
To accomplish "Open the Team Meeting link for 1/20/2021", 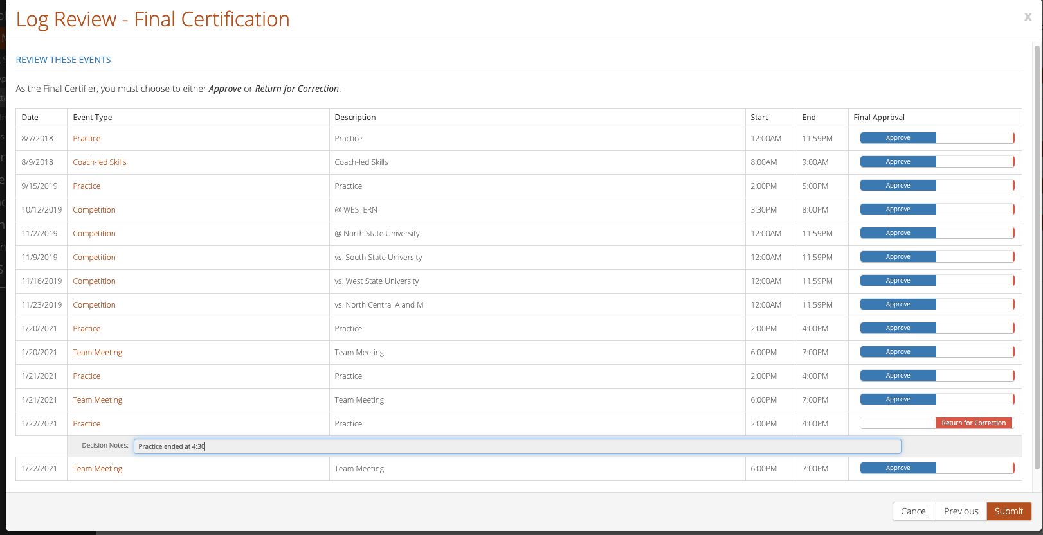I will click(98, 353).
